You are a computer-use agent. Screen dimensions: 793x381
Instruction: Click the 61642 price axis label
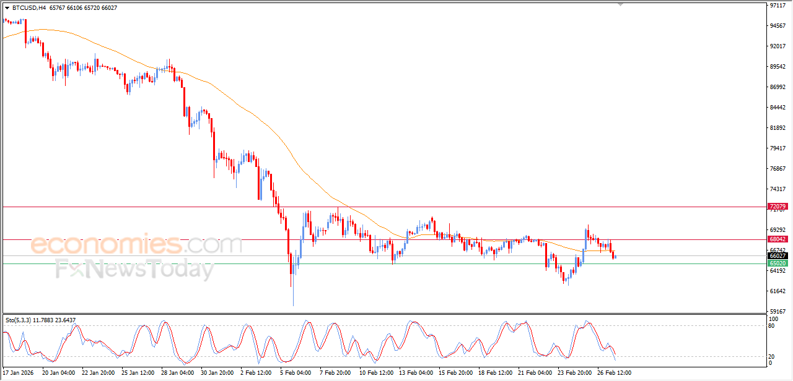point(778,291)
